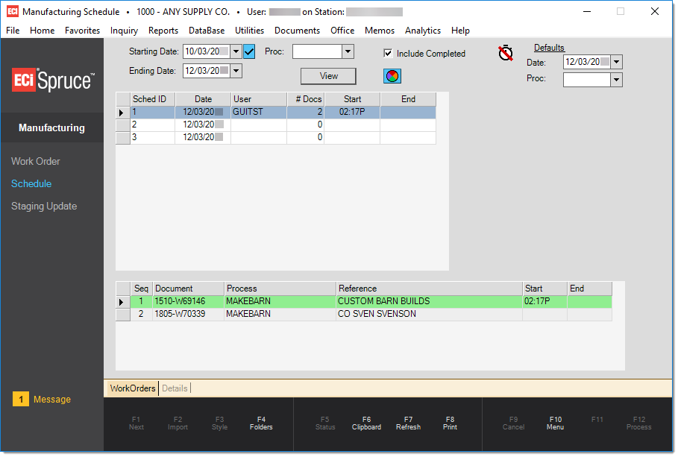Open the Ending Date dropdown calendar
Viewport: 678px width, 457px height.
click(236, 71)
